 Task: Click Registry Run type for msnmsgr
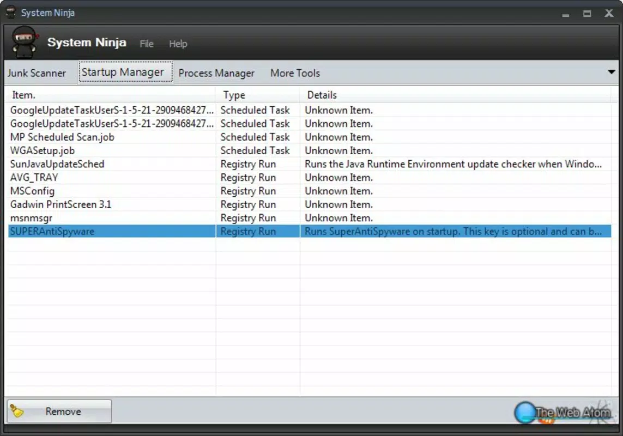click(x=248, y=218)
